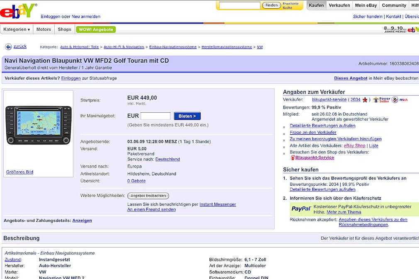Image resolution: width=419 pixels, height=279 pixels.
Task: Open the Blaupunkt-Service shop link
Action: click(314, 158)
